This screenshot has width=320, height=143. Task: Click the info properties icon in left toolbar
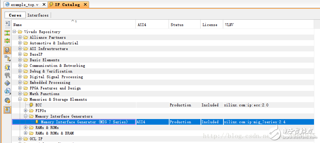pos(7,92)
